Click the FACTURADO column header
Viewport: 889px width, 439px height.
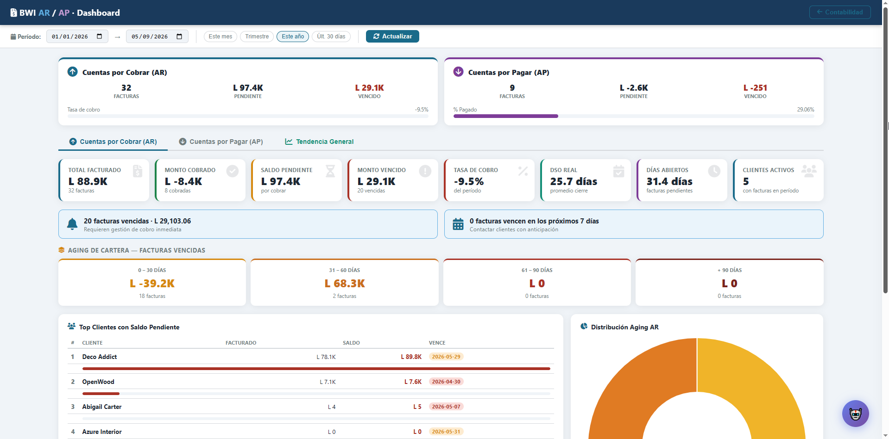coord(241,343)
